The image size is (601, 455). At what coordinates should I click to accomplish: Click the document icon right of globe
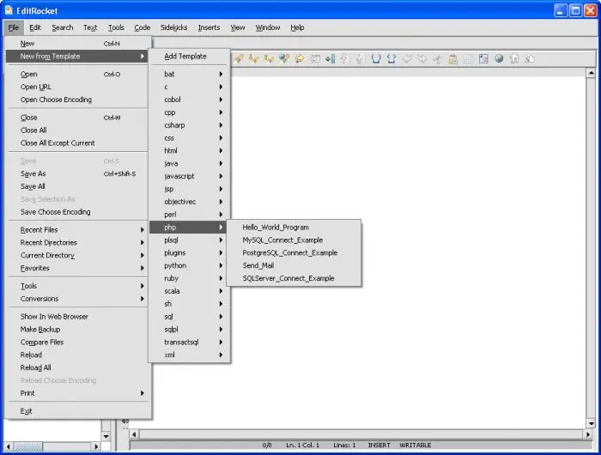[514, 58]
